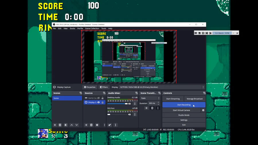Open virtual camera settings gear icon
This screenshot has height=145, width=258.
[203, 110]
